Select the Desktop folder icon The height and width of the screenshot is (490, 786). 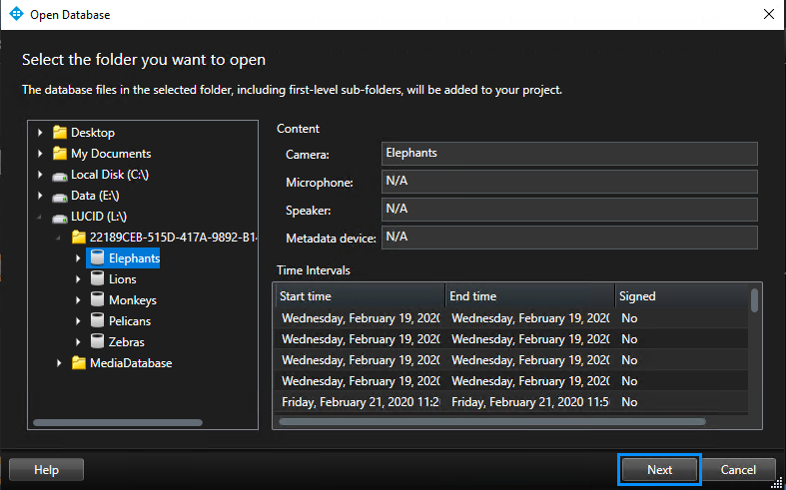click(60, 133)
